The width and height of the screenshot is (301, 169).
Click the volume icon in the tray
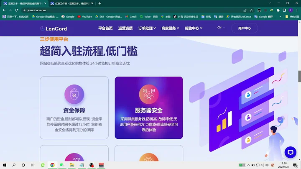coord(263,165)
